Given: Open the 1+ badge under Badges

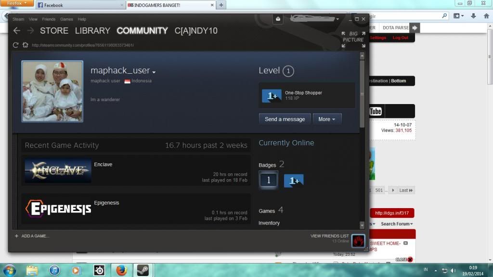Looking at the screenshot, I should pos(294,181).
